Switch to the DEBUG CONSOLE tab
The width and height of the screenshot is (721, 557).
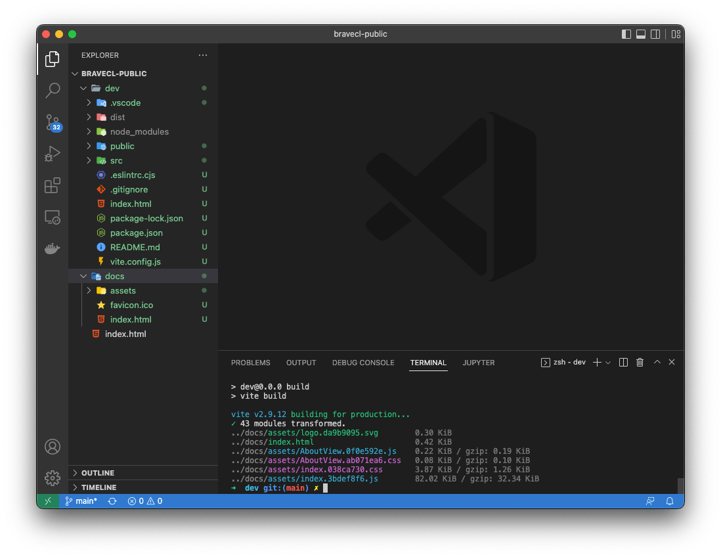[x=363, y=363]
